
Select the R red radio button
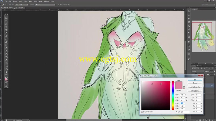pyautogui.click(x=176, y=103)
